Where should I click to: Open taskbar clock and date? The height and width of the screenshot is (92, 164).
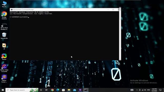154,90
